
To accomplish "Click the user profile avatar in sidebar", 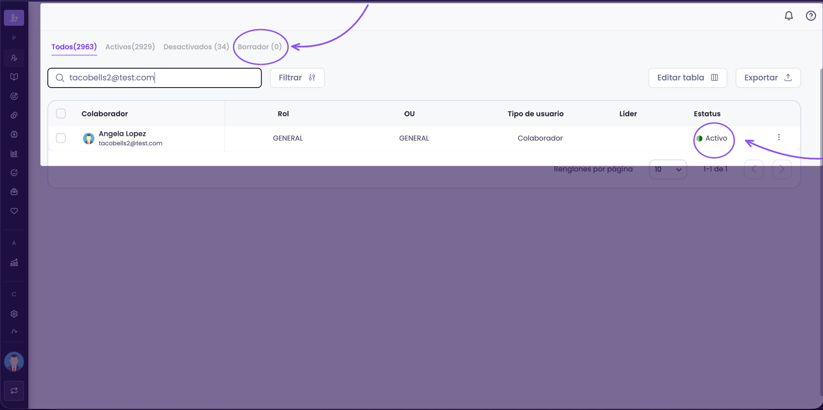I will (14, 362).
